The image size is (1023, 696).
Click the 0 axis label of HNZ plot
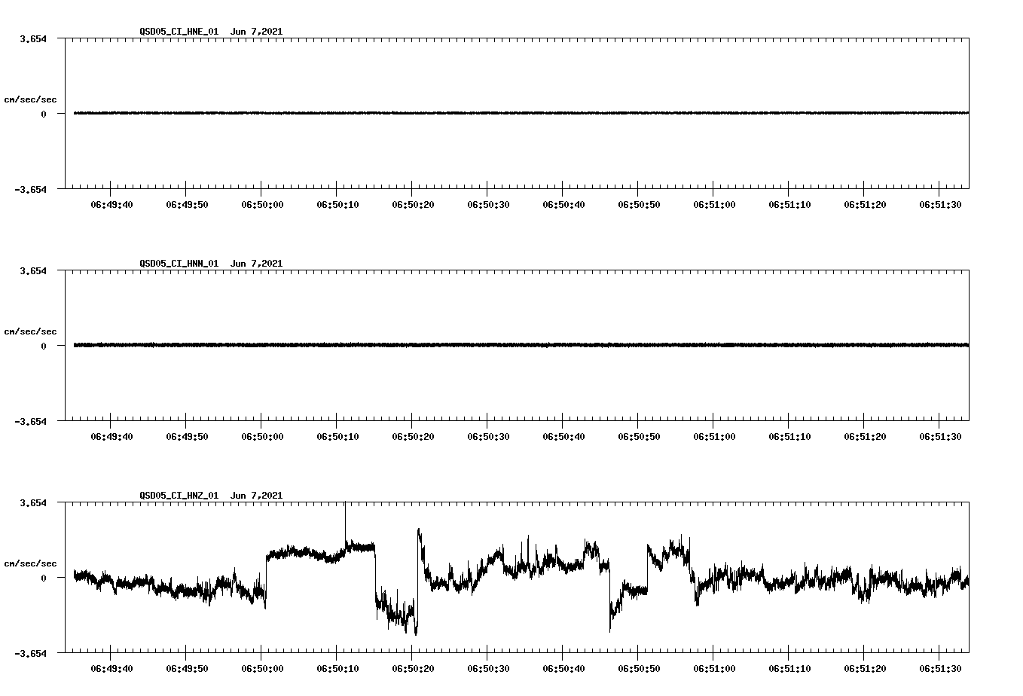tap(44, 578)
